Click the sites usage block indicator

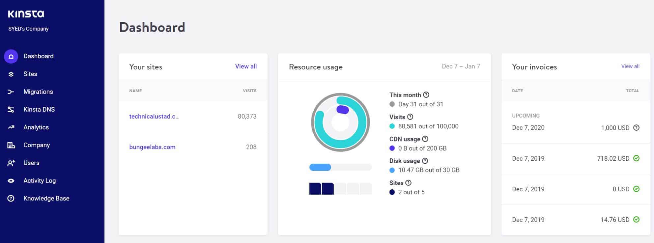[x=340, y=189]
